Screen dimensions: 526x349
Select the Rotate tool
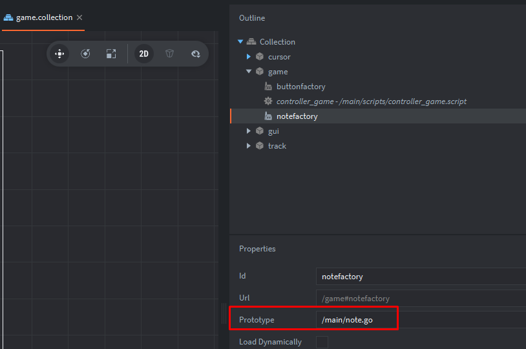click(85, 54)
